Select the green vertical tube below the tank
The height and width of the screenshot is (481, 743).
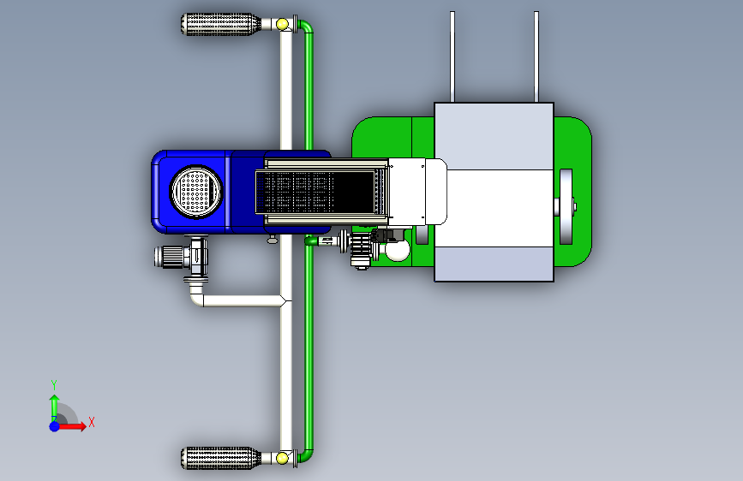tap(309, 348)
